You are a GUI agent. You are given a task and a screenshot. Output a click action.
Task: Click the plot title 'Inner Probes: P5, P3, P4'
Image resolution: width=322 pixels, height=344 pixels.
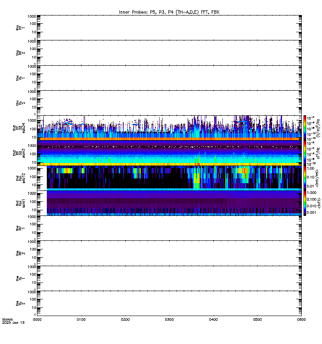tap(169, 12)
